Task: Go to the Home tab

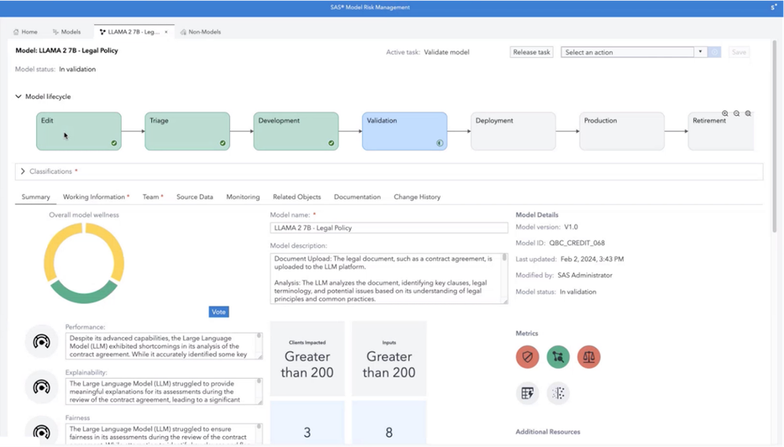Action: tap(25, 32)
